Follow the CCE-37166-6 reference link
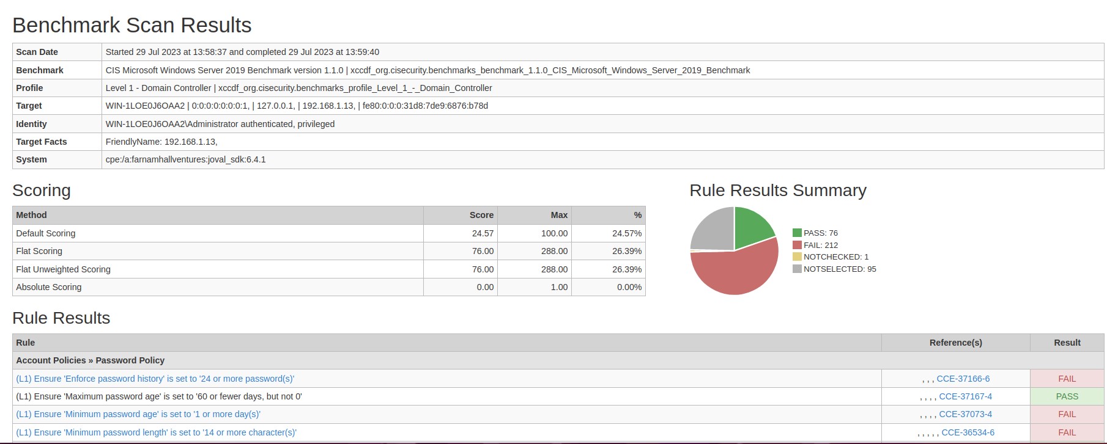This screenshot has height=444, width=1107. (963, 379)
